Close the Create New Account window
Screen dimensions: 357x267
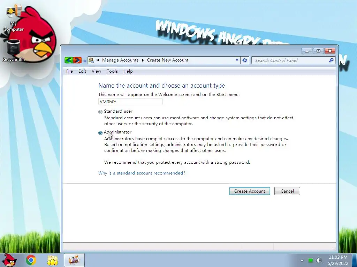click(x=330, y=51)
